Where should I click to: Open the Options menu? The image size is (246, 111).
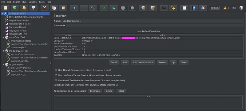click(33, 2)
